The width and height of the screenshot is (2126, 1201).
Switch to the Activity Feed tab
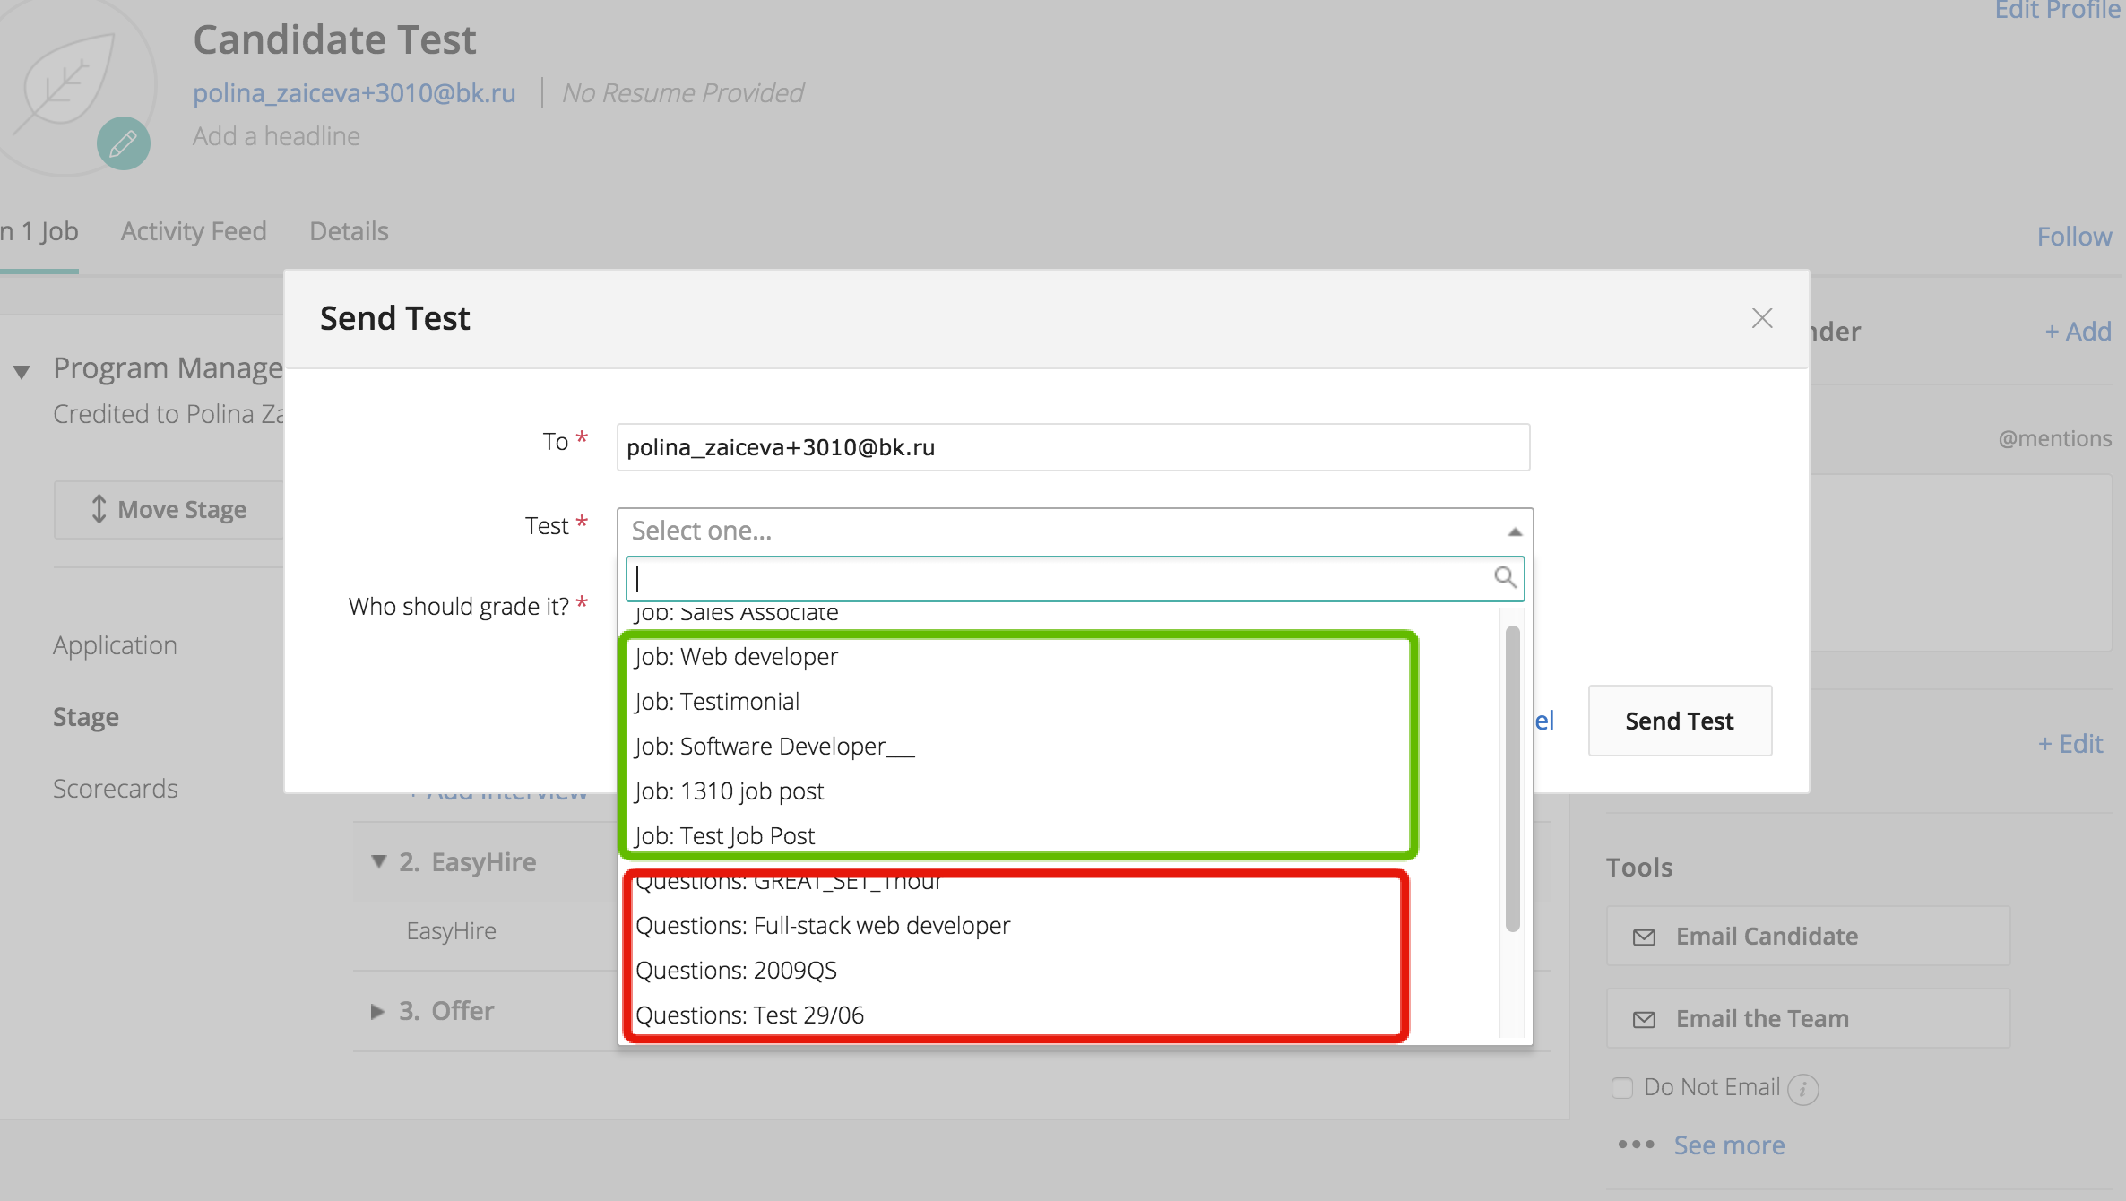point(194,231)
